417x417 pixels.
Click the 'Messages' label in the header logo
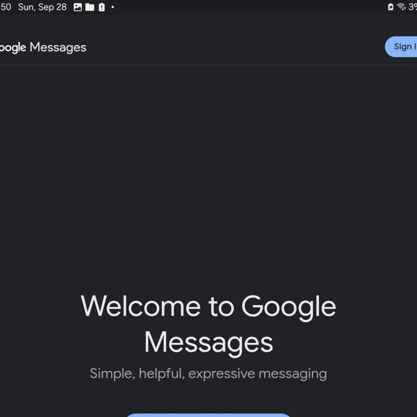(x=58, y=47)
